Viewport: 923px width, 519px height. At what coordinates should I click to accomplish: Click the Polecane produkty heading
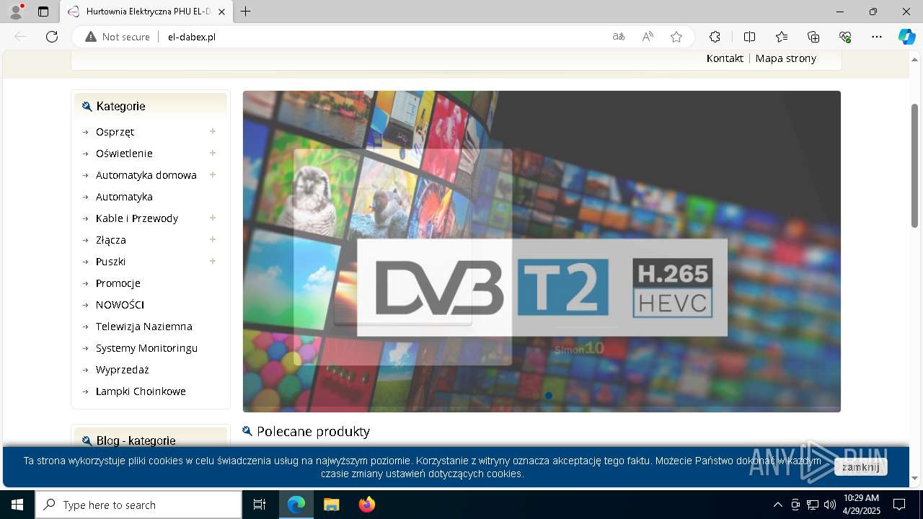point(313,431)
